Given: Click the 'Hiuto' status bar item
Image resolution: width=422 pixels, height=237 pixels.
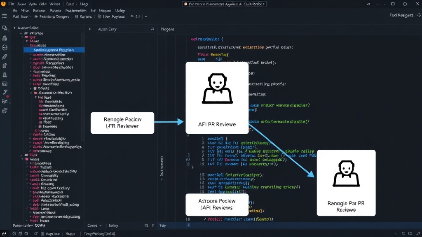Looking at the screenshot, I should click(70, 234).
